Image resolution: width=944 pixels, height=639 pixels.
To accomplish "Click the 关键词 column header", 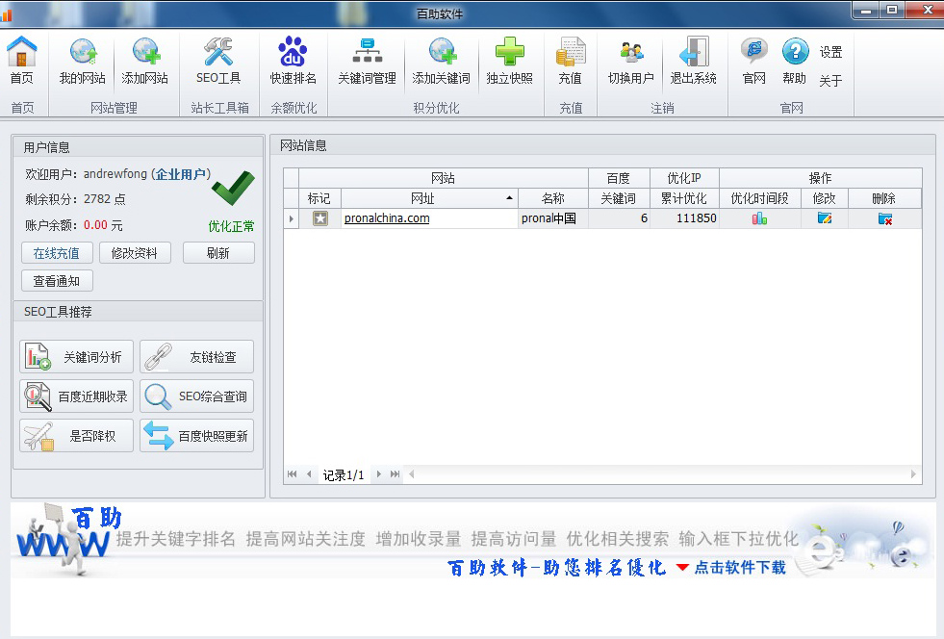I will pyautogui.click(x=619, y=198).
